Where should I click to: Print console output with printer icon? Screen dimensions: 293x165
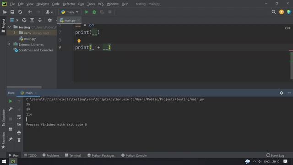click(x=19, y=132)
